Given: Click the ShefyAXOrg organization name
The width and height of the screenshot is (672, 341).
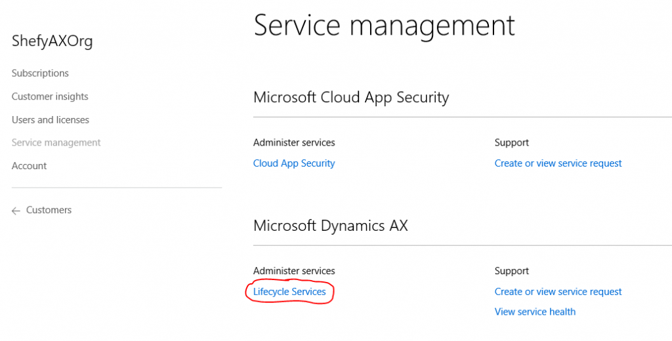Looking at the screenshot, I should coord(52,41).
